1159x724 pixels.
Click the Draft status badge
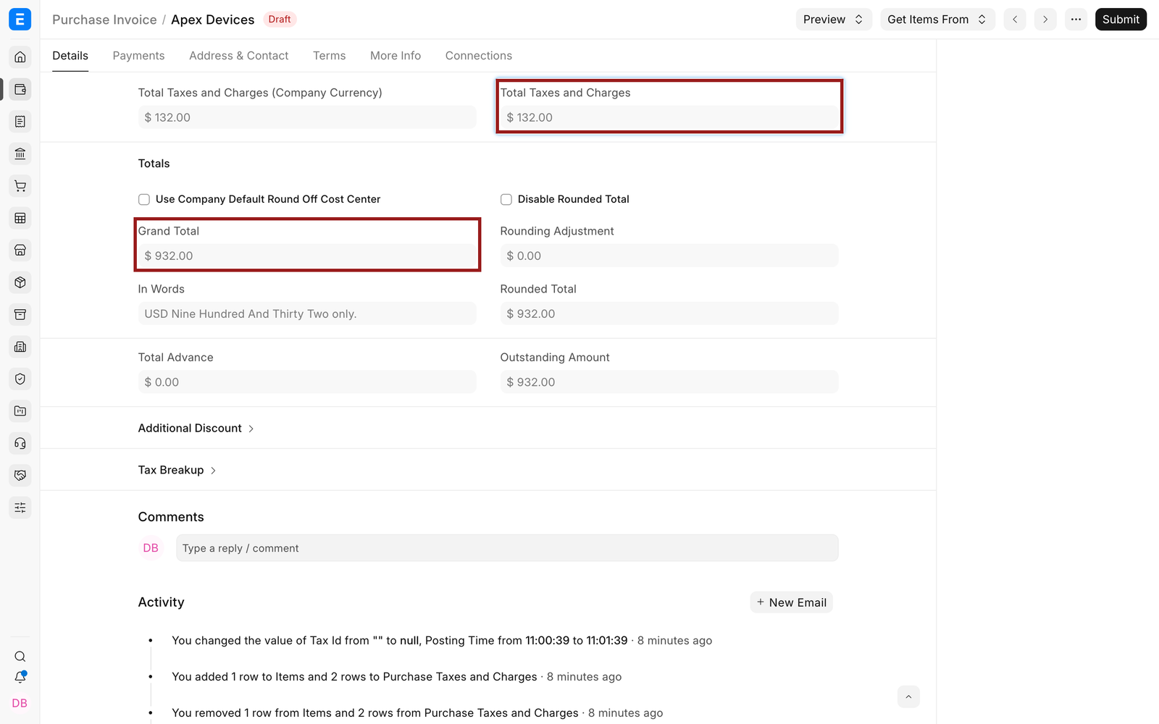(x=280, y=20)
